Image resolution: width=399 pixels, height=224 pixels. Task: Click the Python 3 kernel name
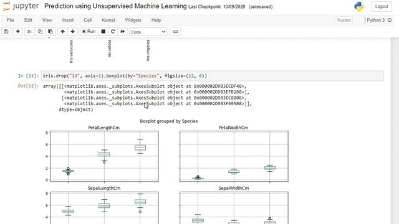coord(375,20)
